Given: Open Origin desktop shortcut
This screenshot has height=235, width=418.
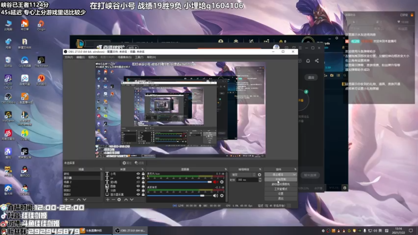Looking at the screenshot, I should [x=41, y=25].
